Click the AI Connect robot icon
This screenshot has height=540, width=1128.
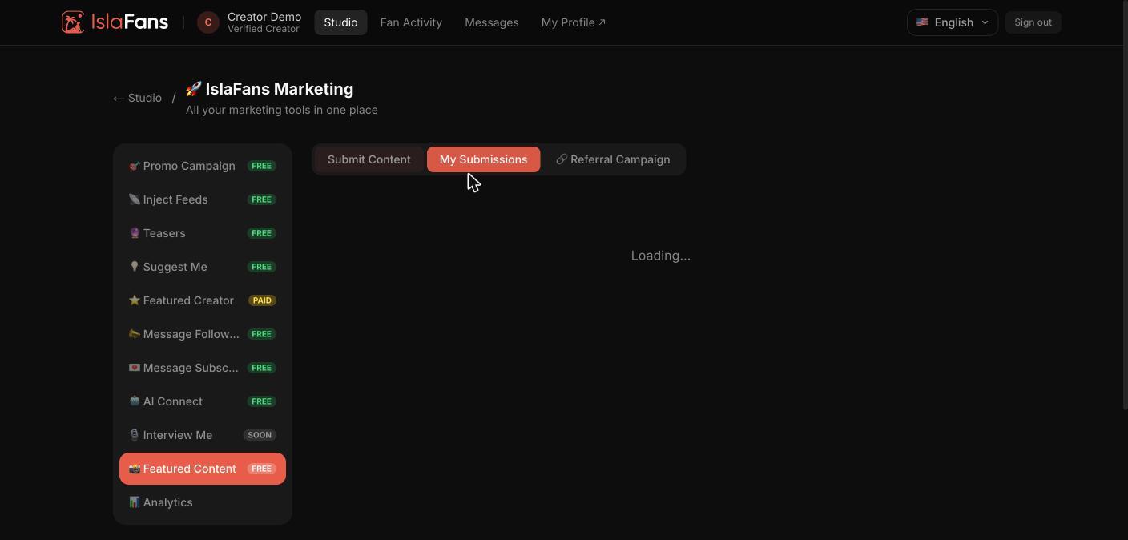coord(135,401)
